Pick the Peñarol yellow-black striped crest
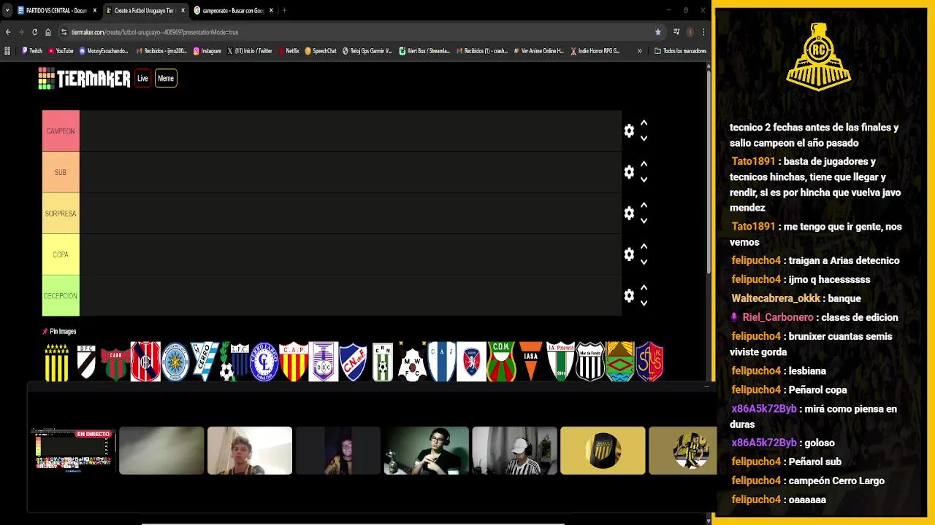This screenshot has width=935, height=525. (57, 362)
